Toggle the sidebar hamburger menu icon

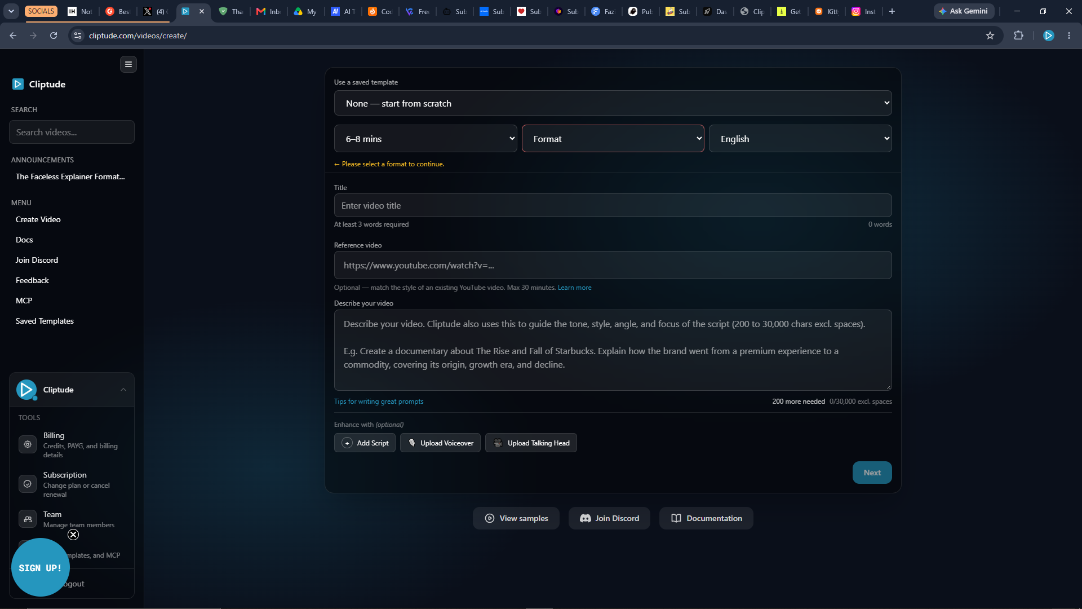click(128, 64)
